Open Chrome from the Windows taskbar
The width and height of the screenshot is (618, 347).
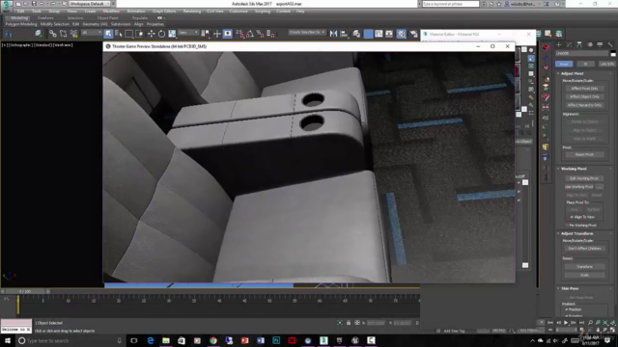(x=213, y=340)
